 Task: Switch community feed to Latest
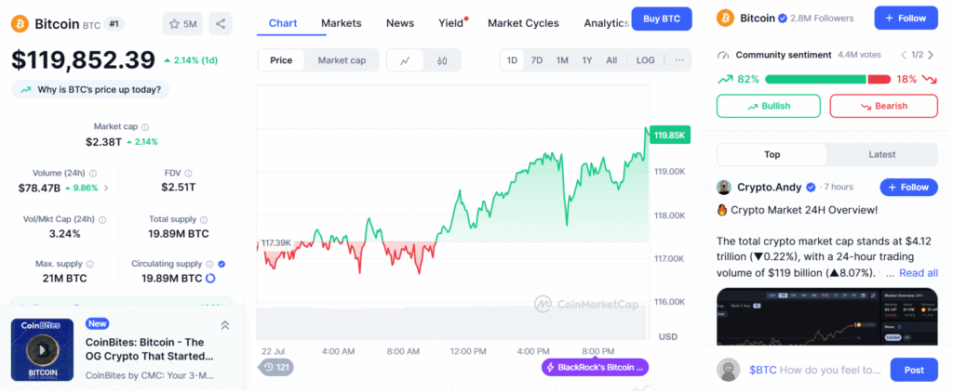[x=881, y=154]
